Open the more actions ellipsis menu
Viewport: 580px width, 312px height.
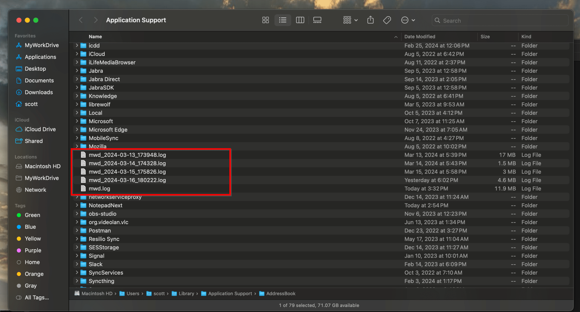coord(405,20)
